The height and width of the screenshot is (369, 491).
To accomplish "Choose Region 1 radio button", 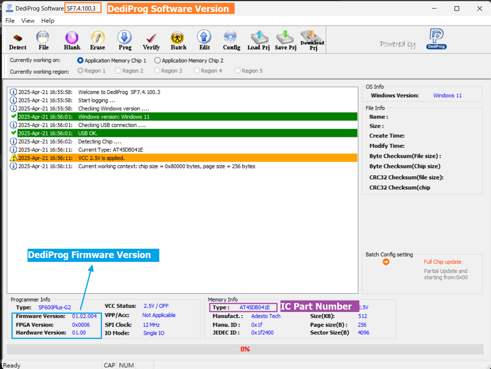I will point(80,71).
